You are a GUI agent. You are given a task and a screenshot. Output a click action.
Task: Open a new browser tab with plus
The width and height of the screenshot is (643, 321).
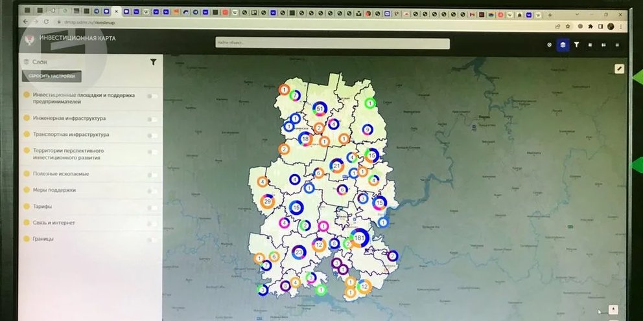tap(550, 15)
